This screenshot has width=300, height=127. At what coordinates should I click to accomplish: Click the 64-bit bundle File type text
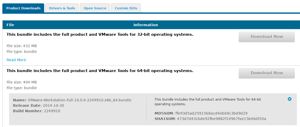pyautogui.click(x=22, y=88)
